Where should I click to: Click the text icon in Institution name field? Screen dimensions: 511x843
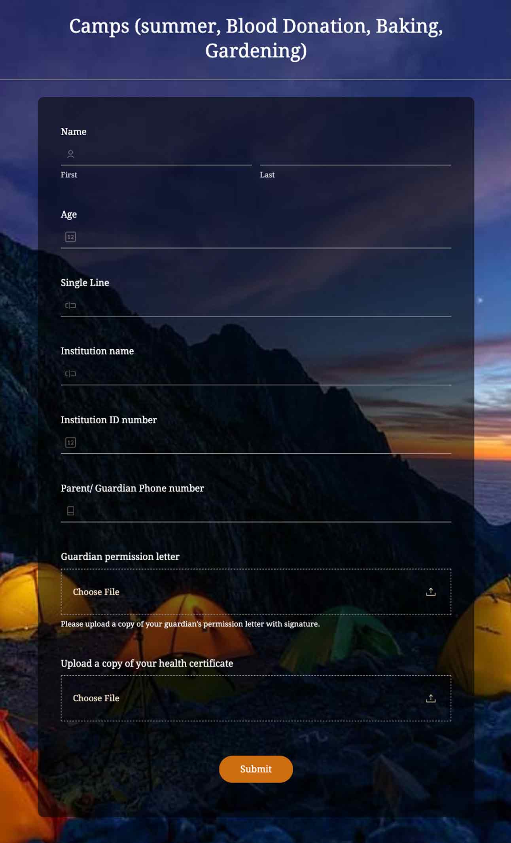pyautogui.click(x=70, y=374)
